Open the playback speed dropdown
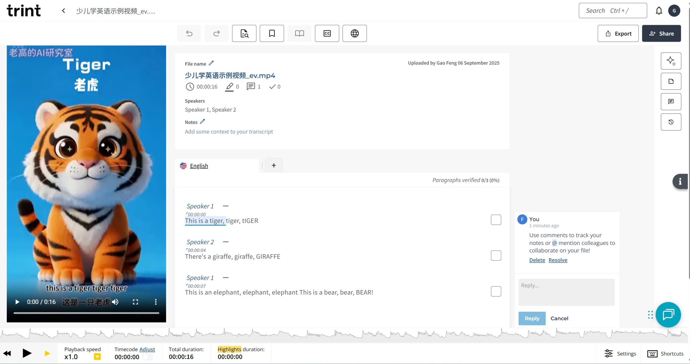 97,357
